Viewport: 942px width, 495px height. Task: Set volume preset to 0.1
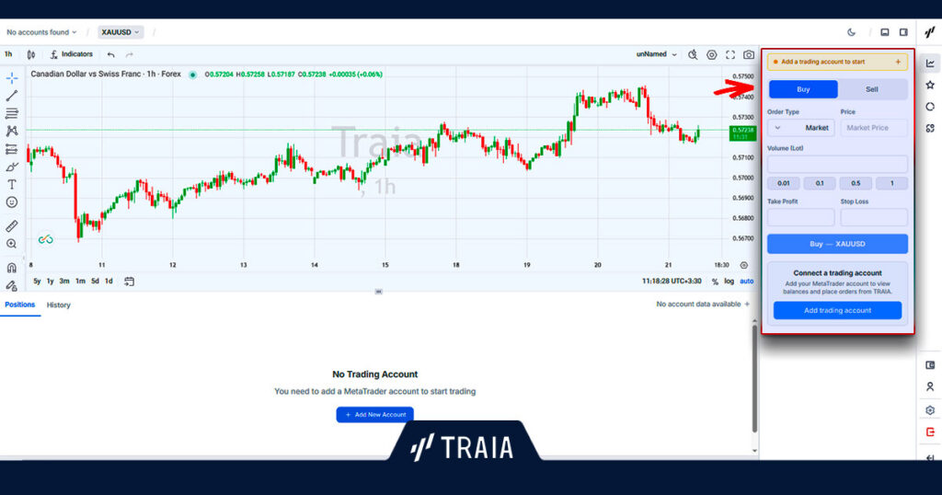820,183
